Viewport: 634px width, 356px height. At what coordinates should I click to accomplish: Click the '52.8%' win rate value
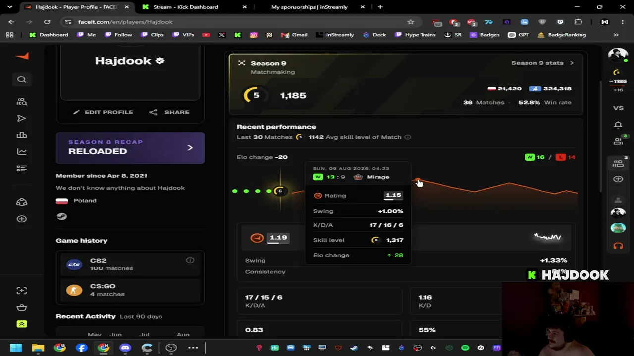[529, 102]
